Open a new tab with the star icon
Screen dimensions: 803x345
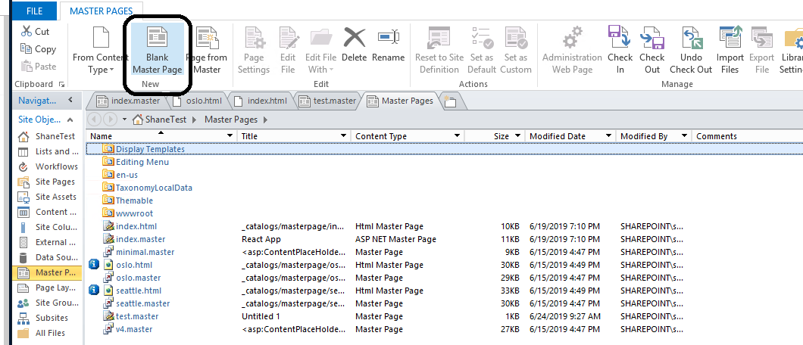[450, 101]
